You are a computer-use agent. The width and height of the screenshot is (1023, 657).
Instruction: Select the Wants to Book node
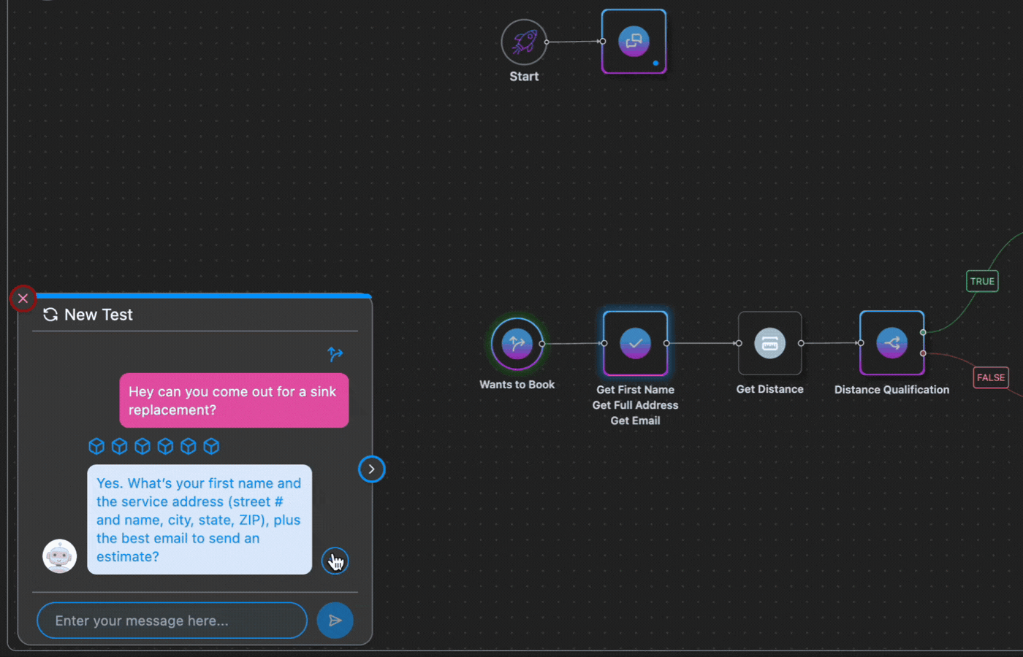click(x=517, y=343)
